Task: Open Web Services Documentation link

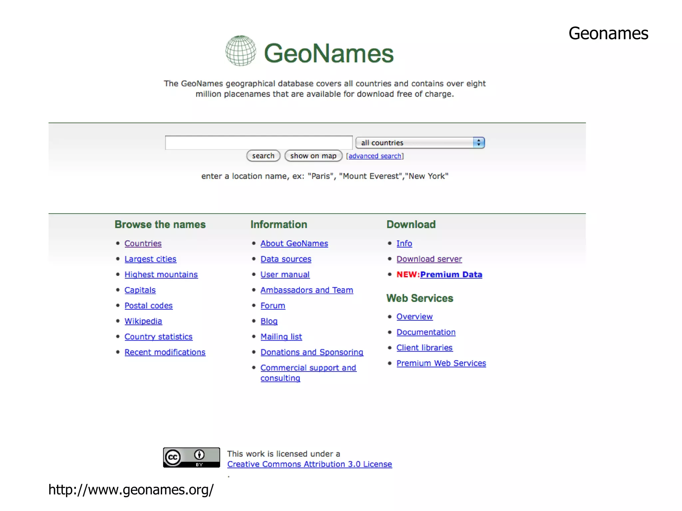Action: pyautogui.click(x=426, y=333)
